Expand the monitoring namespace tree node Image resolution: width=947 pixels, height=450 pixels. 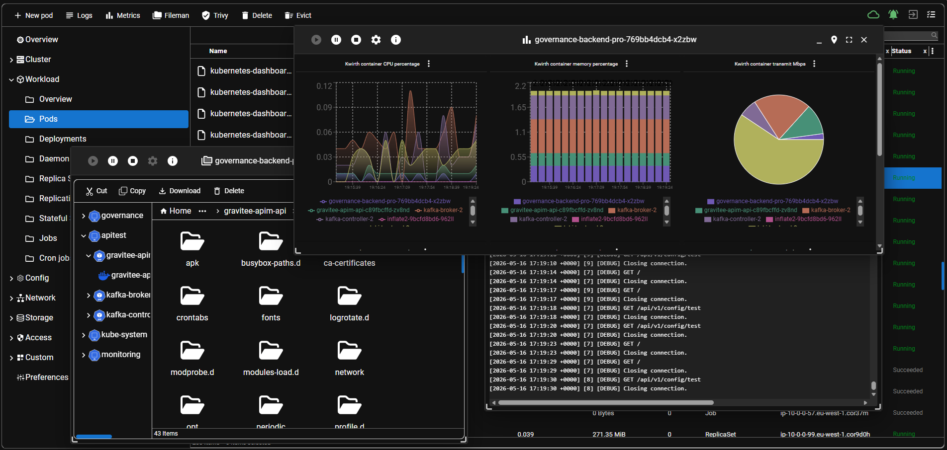pos(84,355)
